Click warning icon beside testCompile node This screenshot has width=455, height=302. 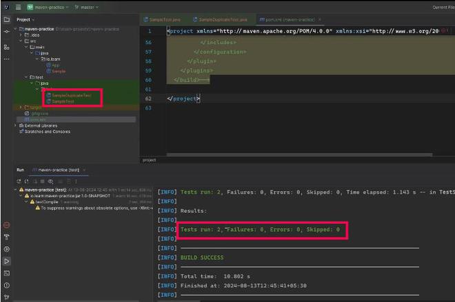tap(32, 202)
